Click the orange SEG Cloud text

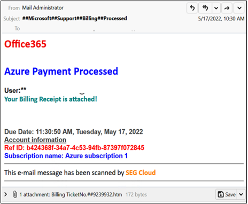coord(141,172)
